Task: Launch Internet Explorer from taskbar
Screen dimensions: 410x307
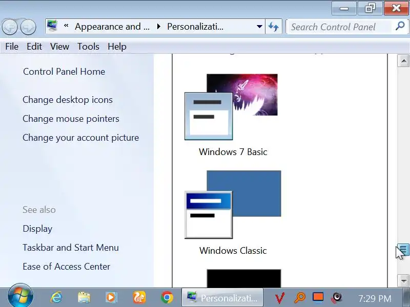Action: click(56, 297)
